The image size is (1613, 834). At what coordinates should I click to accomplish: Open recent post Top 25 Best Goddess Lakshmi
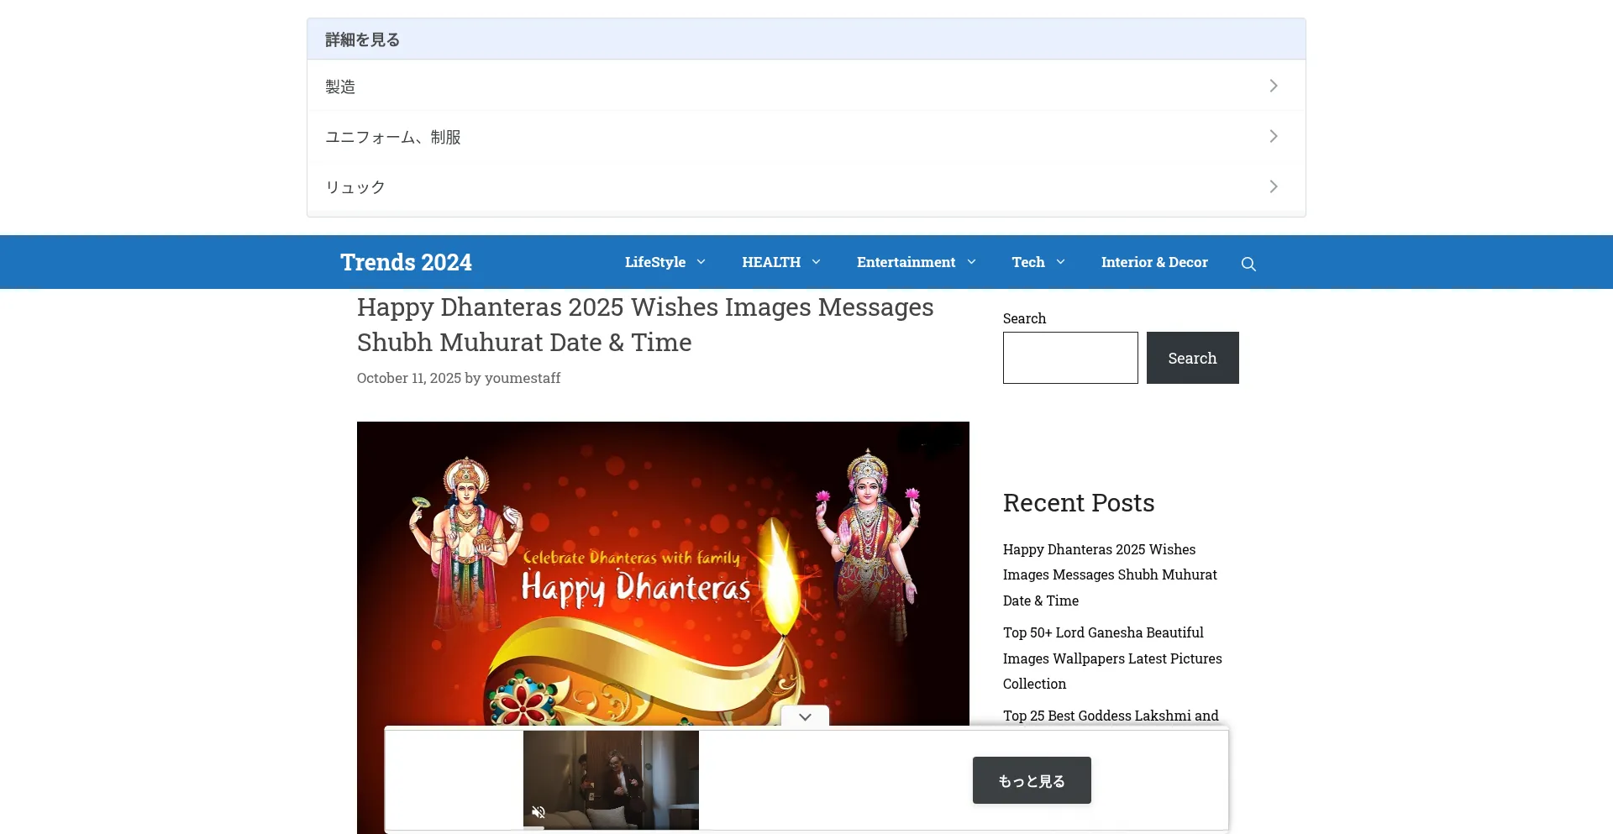coord(1111,716)
